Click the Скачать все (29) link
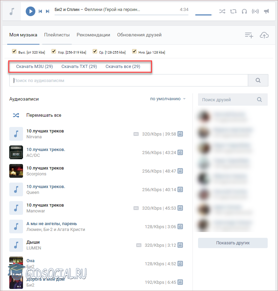The image size is (278, 291). point(123,66)
